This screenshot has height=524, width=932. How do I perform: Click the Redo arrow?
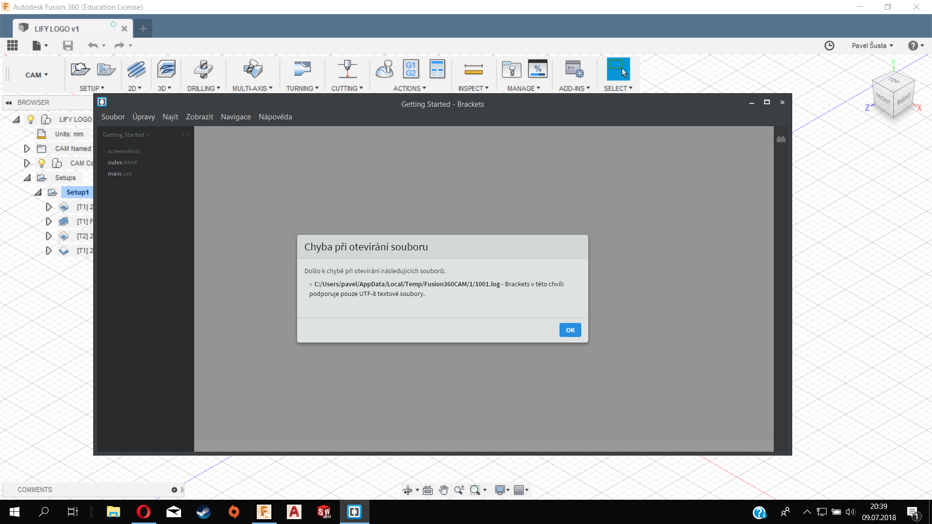[x=119, y=46]
